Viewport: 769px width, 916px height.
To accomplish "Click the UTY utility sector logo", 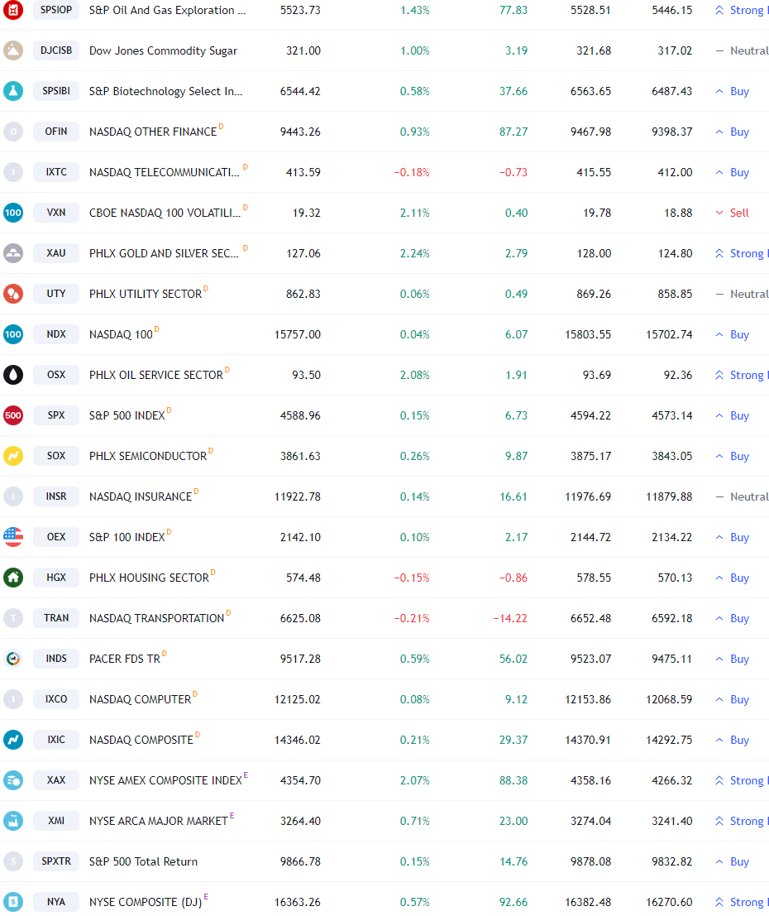I will [13, 293].
